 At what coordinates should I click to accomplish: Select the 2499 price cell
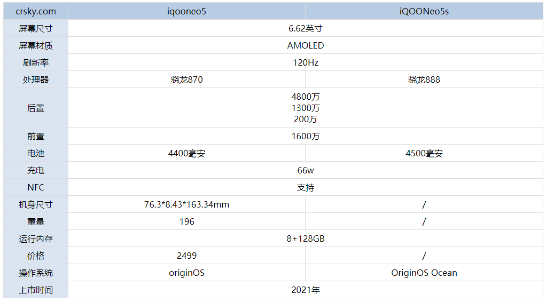(x=186, y=256)
